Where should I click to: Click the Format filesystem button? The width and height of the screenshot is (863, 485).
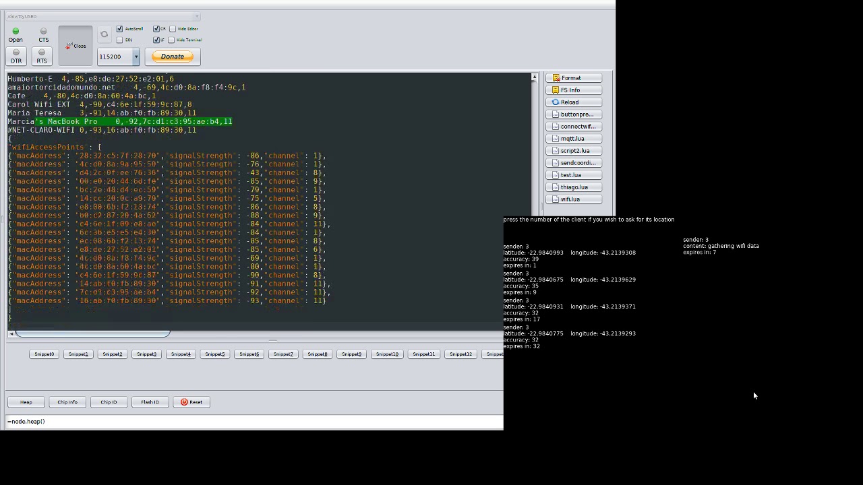(573, 78)
